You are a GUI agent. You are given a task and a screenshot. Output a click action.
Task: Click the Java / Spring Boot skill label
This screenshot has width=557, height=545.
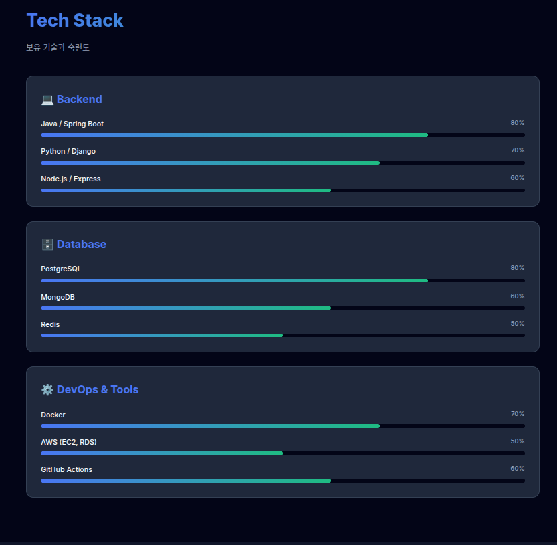point(72,124)
